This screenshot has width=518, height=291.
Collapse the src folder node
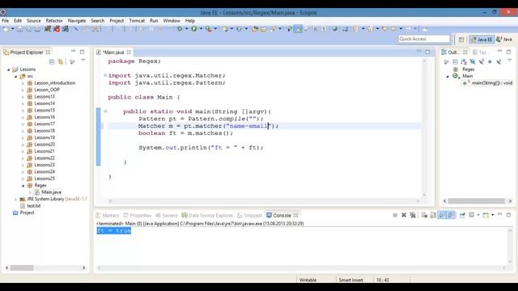click(15, 76)
